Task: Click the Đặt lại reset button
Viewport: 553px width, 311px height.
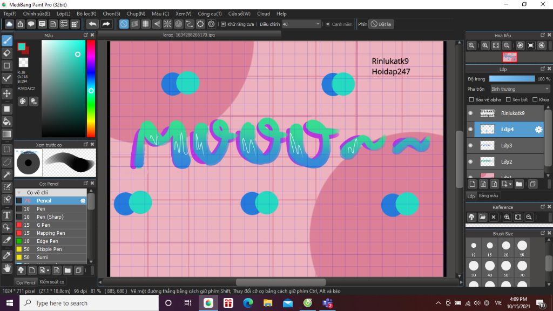Action: tap(381, 24)
